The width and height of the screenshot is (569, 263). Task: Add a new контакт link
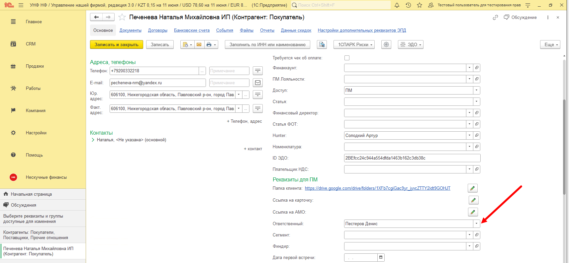pos(253,149)
